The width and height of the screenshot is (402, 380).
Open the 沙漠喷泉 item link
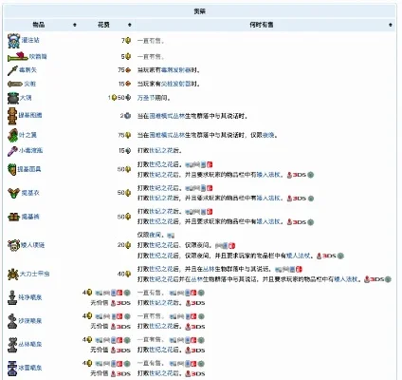[x=30, y=321]
